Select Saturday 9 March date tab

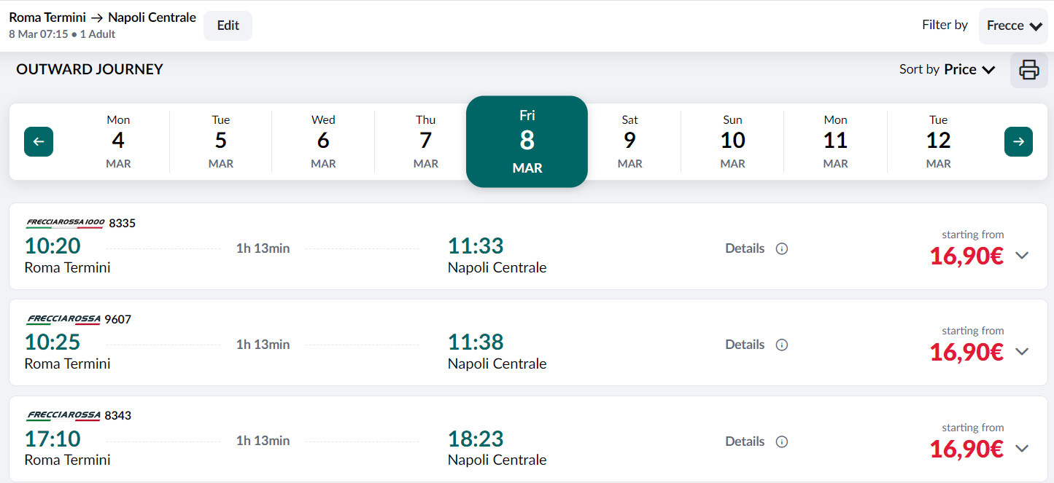pyautogui.click(x=629, y=141)
